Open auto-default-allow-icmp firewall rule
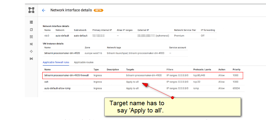Screen dimensions: 266x120 57,88
